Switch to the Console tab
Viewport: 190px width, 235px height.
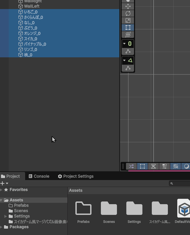pos(39,176)
